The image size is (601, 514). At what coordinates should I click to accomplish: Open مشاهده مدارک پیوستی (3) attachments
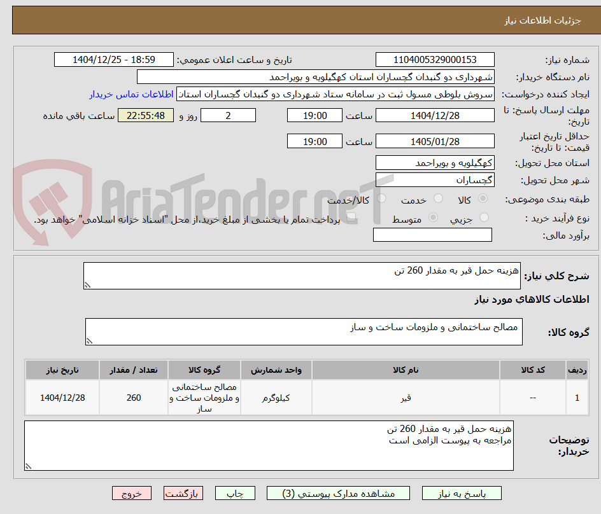pyautogui.click(x=338, y=493)
